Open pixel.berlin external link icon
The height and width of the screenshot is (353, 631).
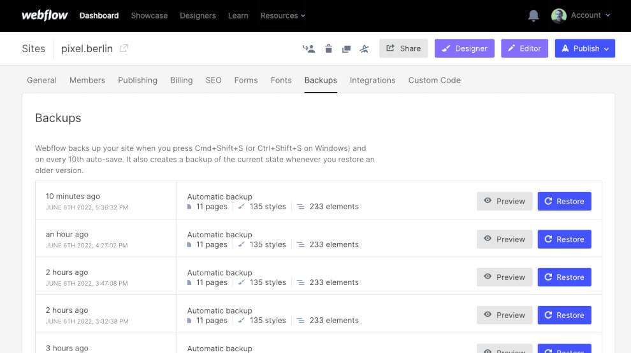124,48
